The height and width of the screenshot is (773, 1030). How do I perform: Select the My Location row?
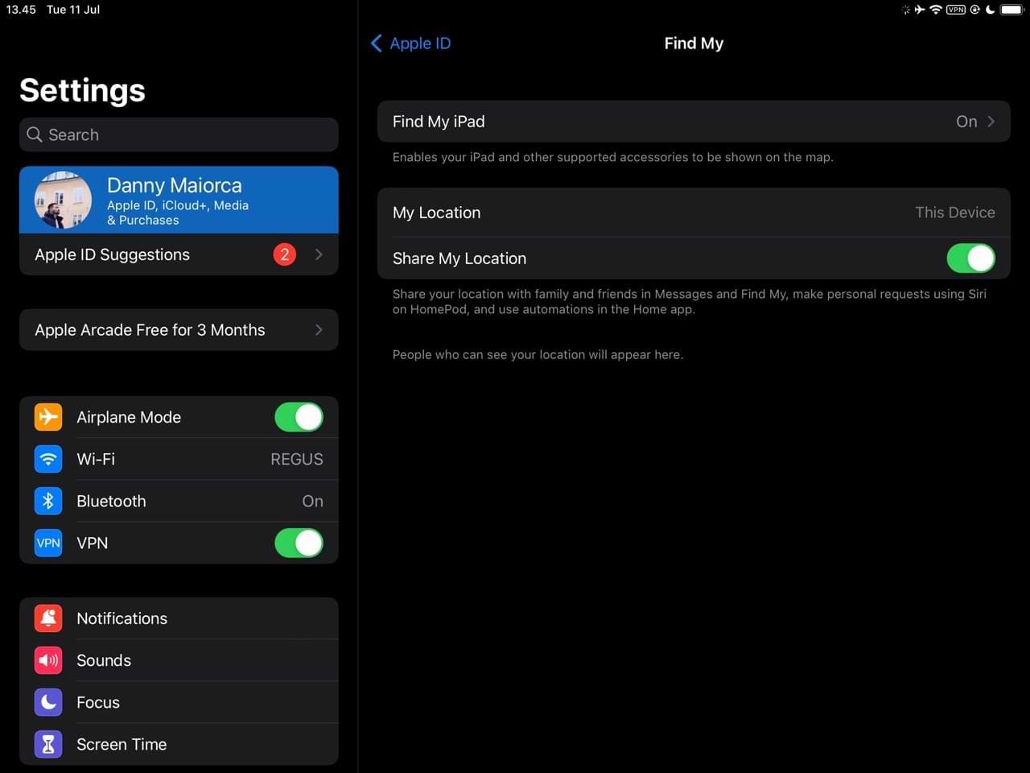click(694, 213)
